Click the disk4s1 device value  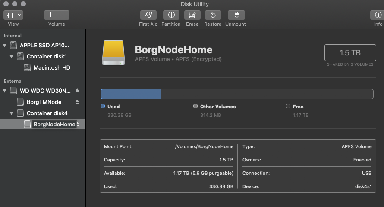363,186
